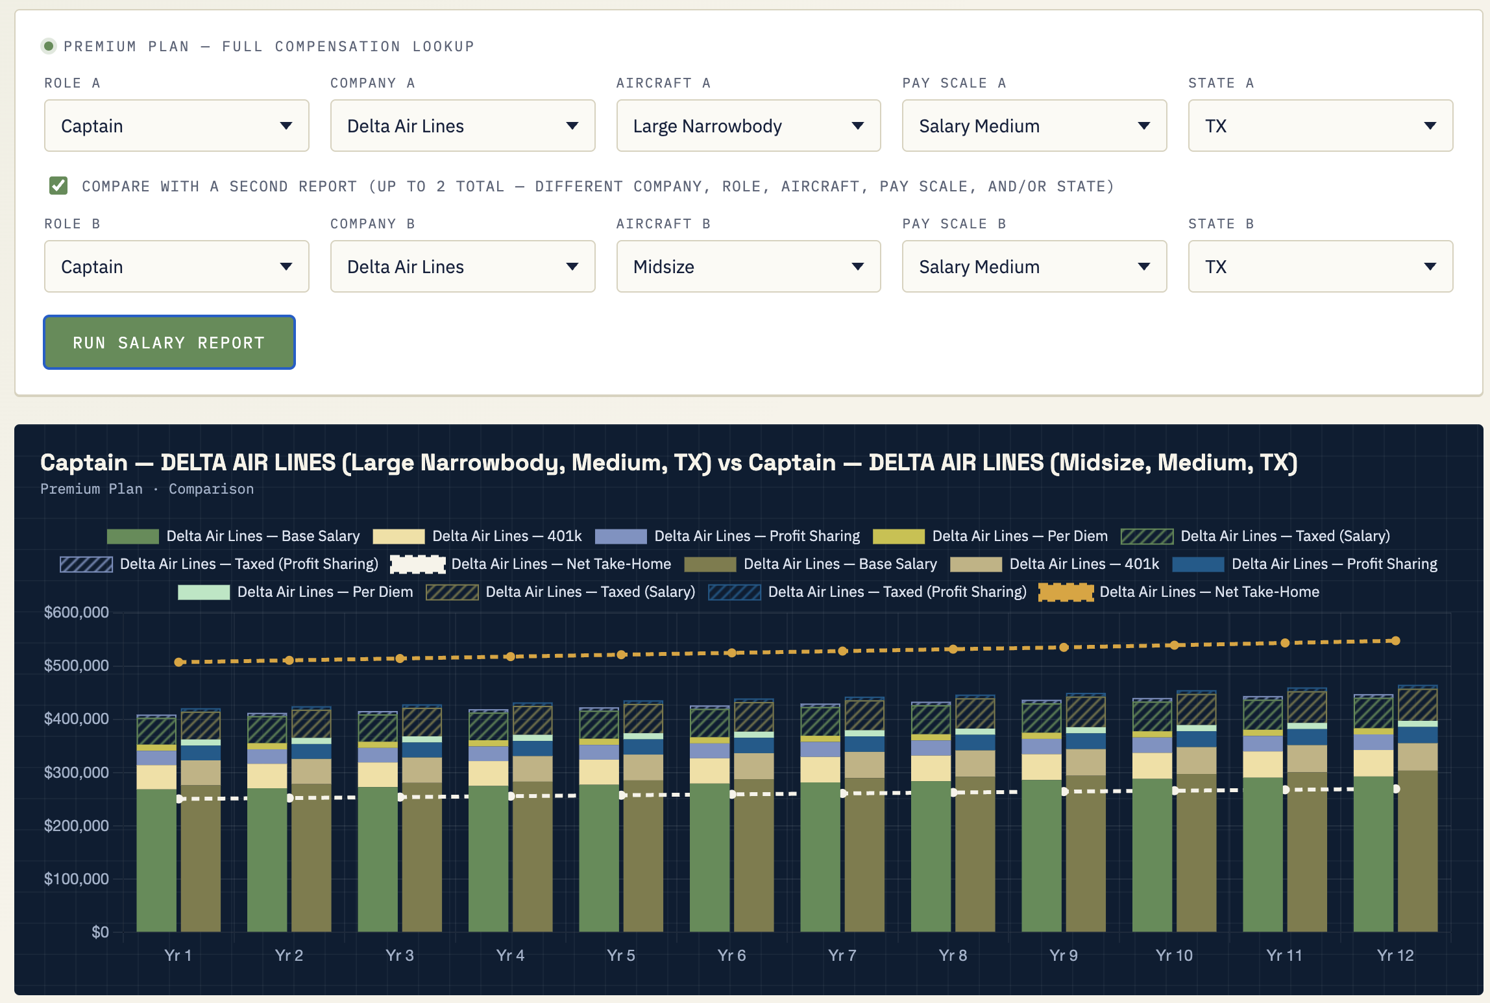
Task: Hide the yellow Per Diem legend series
Action: [898, 536]
